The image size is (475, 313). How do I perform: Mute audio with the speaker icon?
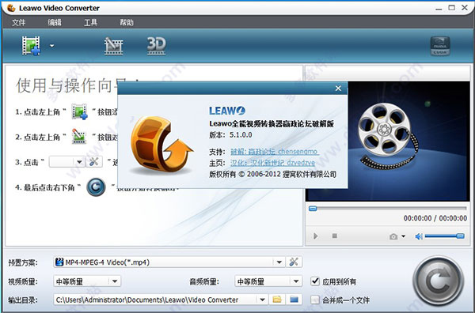tap(419, 236)
